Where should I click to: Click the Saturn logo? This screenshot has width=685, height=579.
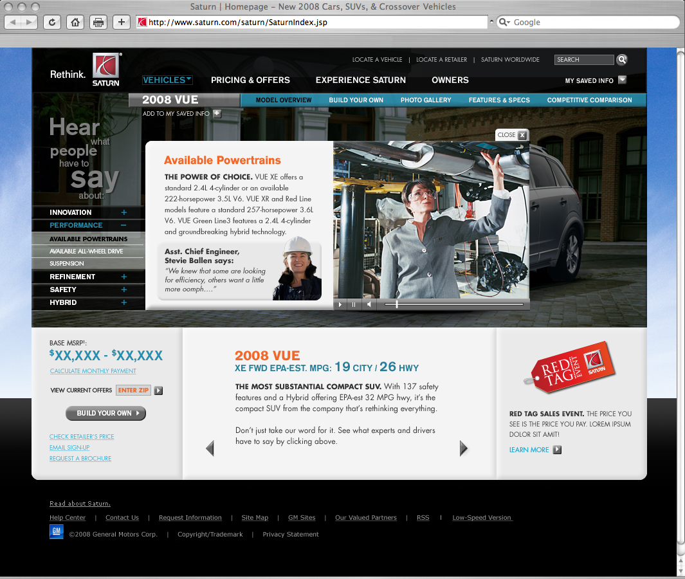pyautogui.click(x=106, y=69)
